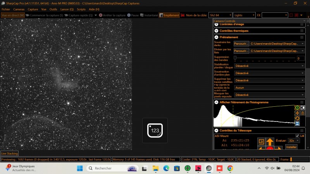The image size is (310, 174).
Task: Expand the Contrôles thermiques section
Action: click(216, 31)
